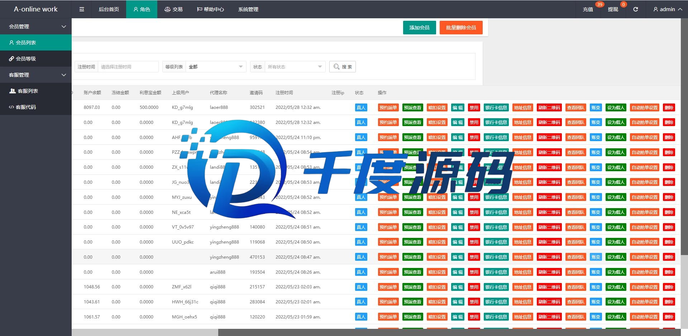Click 真人 status for invite code 302521
688x336 pixels.
(x=361, y=107)
